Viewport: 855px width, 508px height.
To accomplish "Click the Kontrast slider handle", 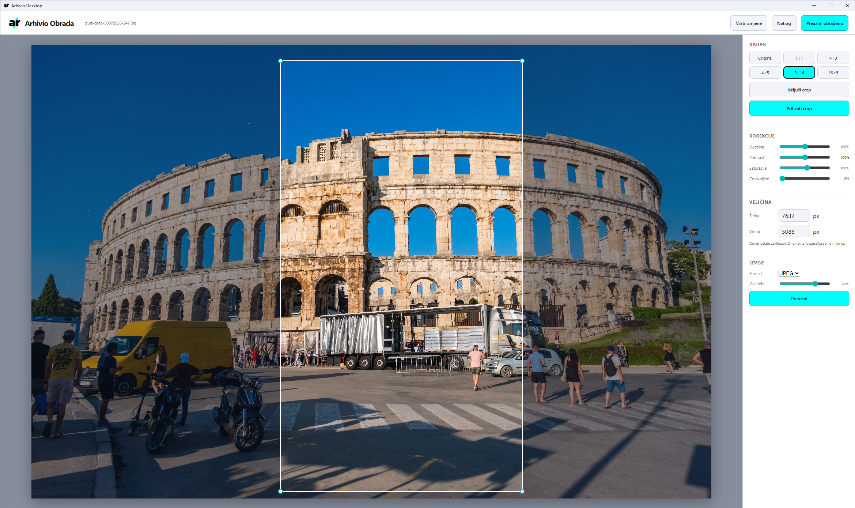I will [805, 157].
